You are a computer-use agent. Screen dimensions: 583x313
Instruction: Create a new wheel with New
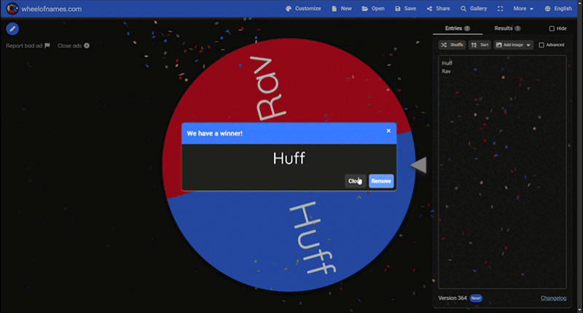coord(341,9)
